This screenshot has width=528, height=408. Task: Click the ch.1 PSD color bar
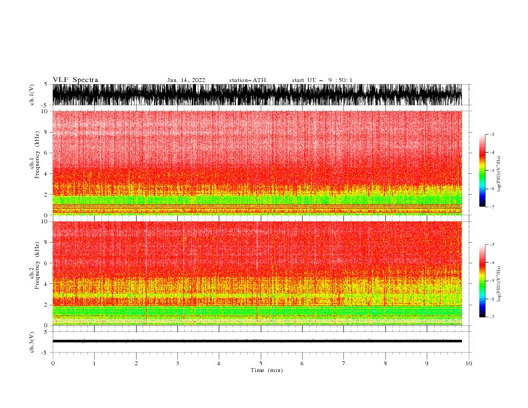click(x=482, y=171)
